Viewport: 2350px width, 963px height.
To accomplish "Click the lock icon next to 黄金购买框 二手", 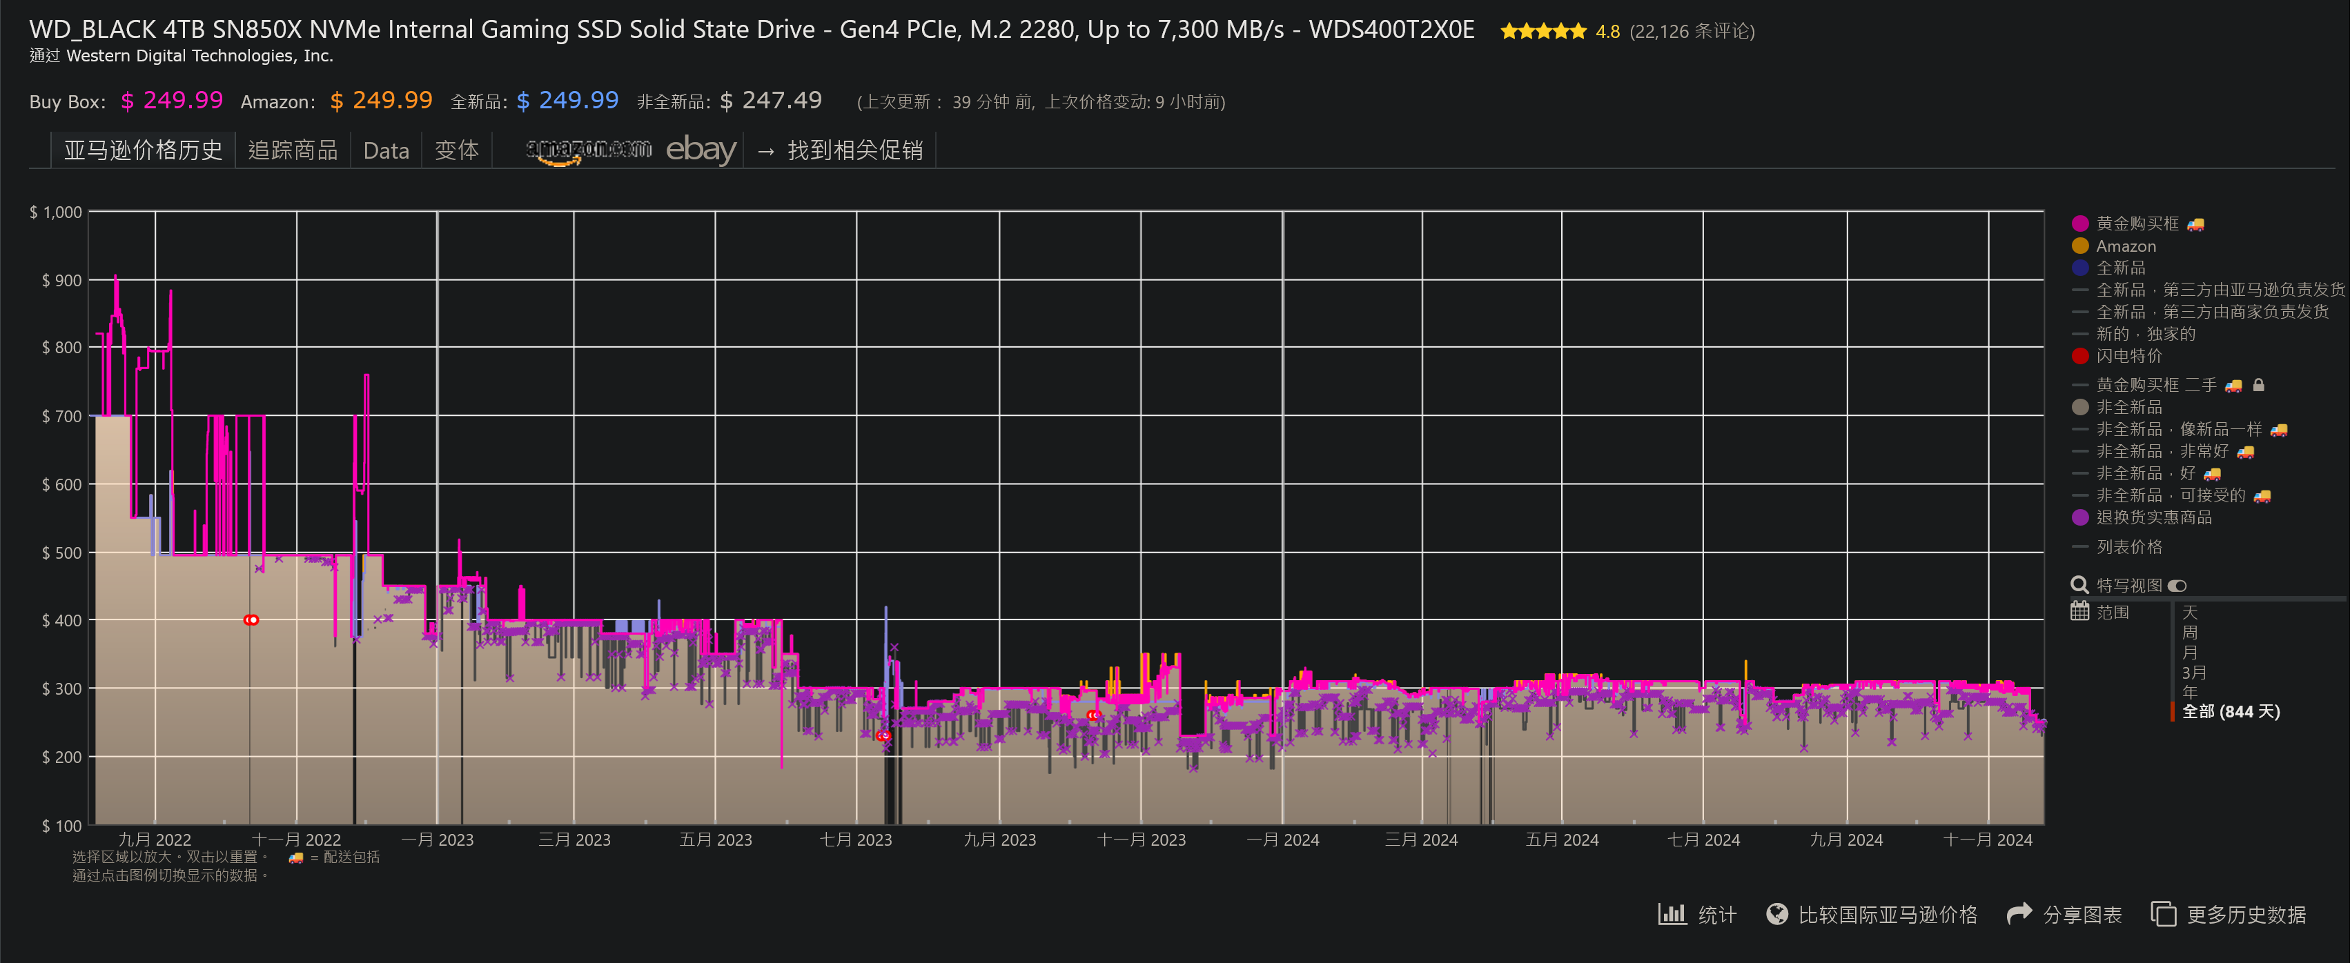I will (2259, 385).
